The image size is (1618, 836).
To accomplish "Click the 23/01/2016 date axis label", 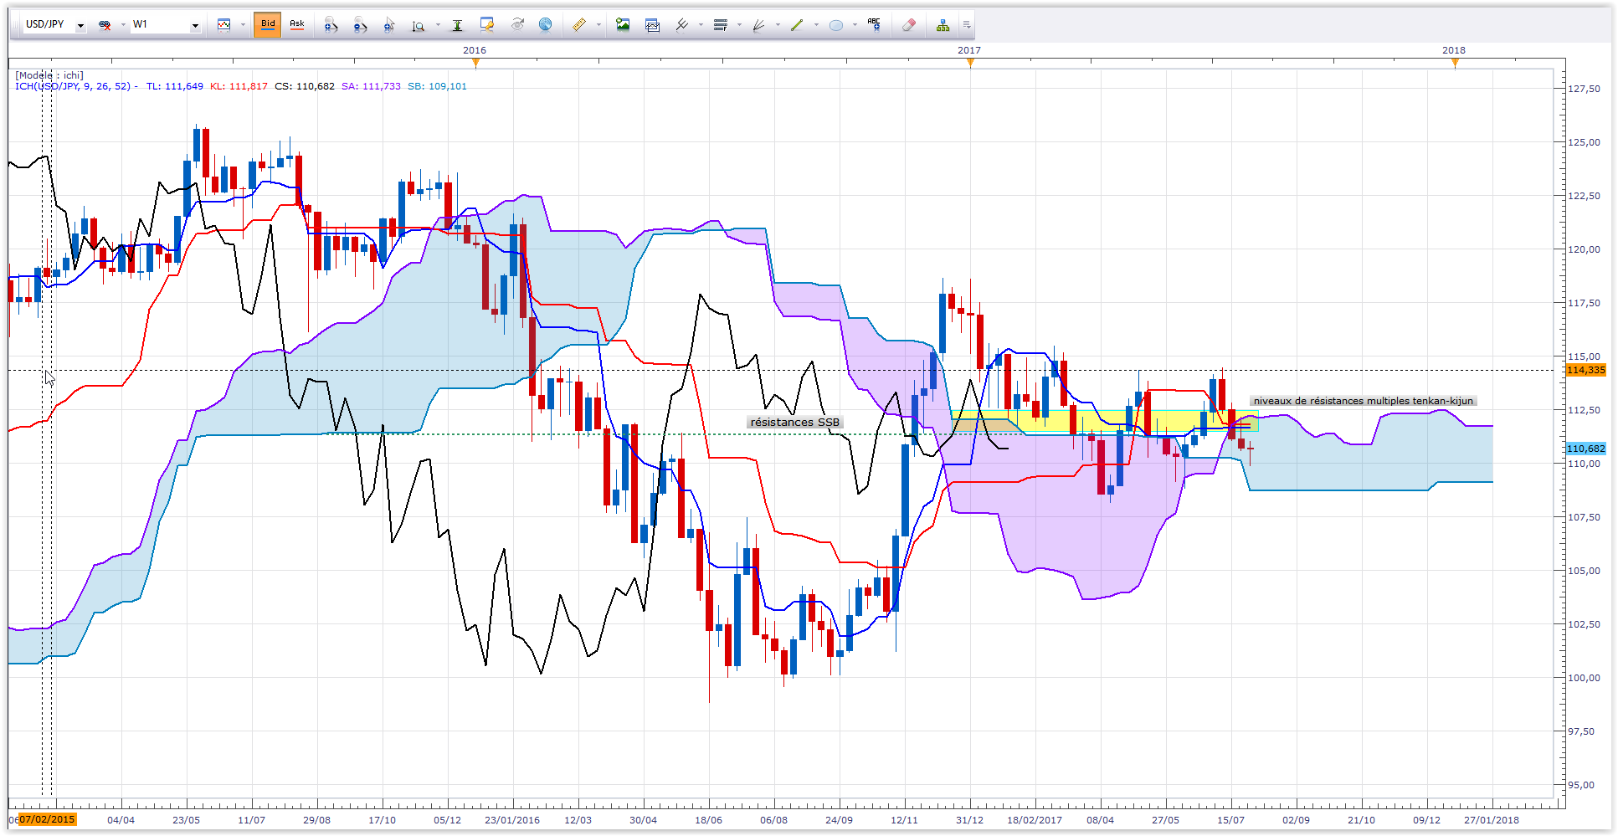I will point(512,820).
